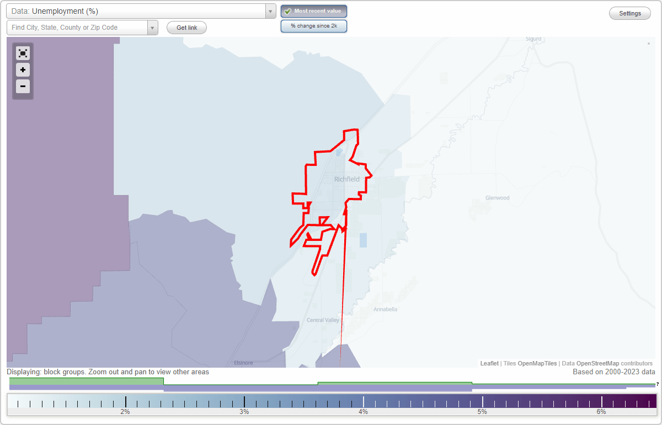Screen dimensions: 662x425
Task: Follow the Leaflet attribution link
Action: [x=489, y=363]
